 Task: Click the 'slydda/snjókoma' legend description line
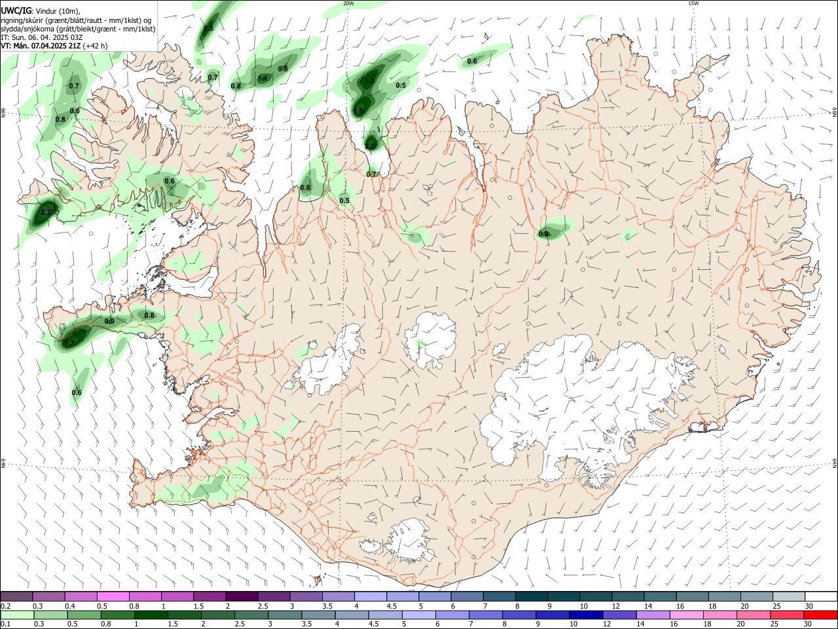[78, 29]
